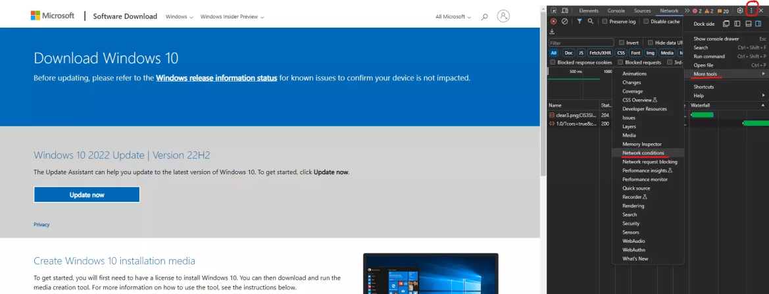
Task: Select the Doc request type filter
Action: (568, 53)
